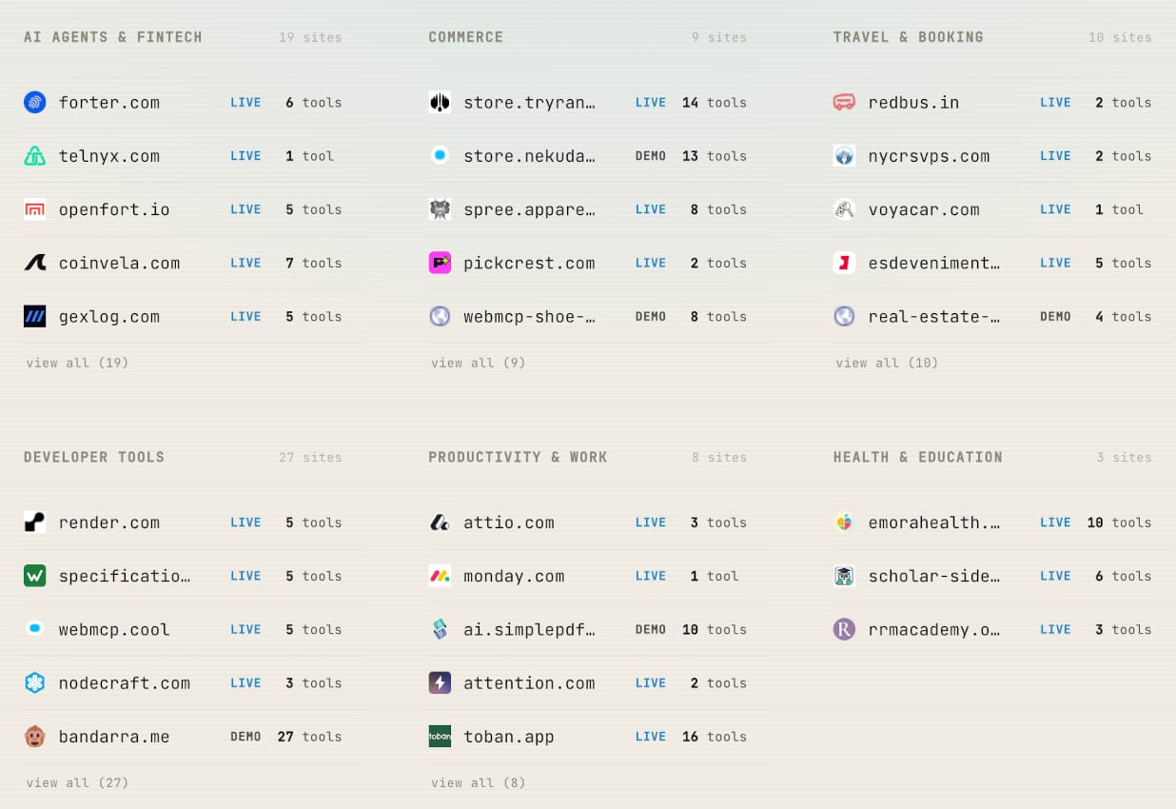This screenshot has height=809, width=1176.
Task: Click the AI AGENTS & FINTECH heading
Action: pyautogui.click(x=113, y=37)
